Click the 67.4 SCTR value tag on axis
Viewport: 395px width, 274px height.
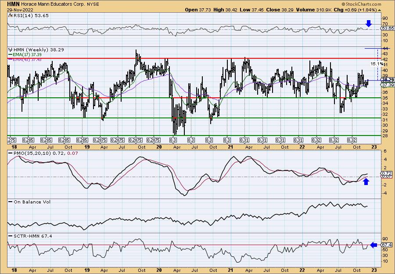(387, 245)
